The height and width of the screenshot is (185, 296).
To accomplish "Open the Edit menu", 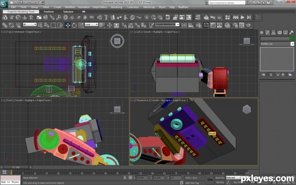I will [x=13, y=7].
